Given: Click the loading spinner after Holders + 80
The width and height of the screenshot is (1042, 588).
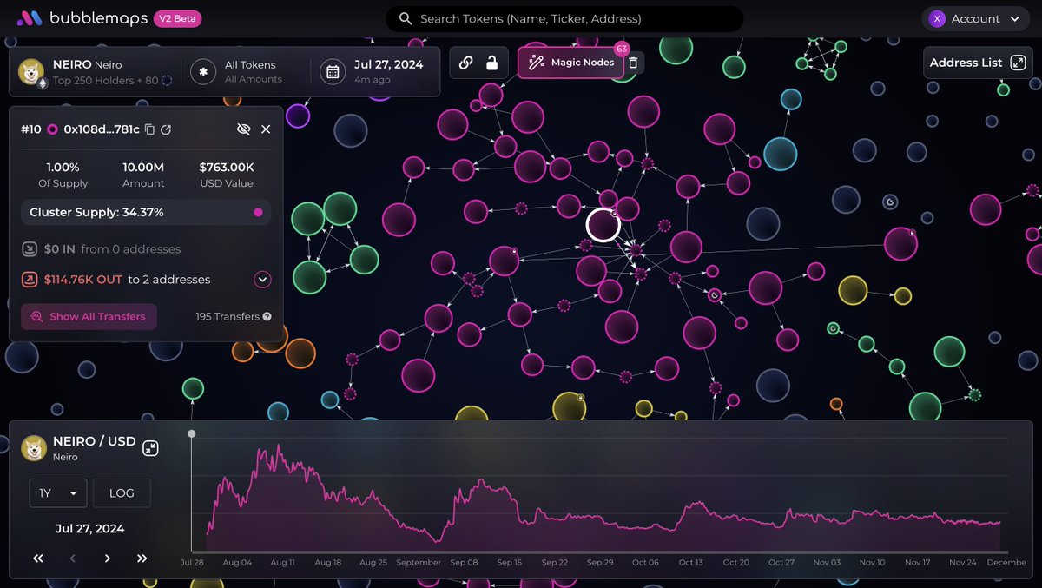Looking at the screenshot, I should pos(167,80).
